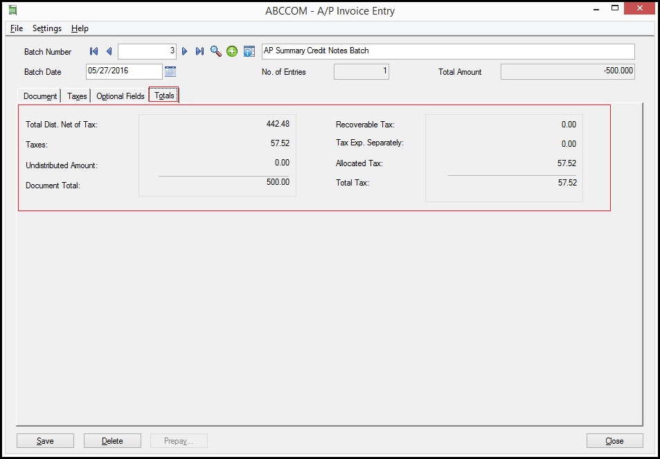Switch to the Document tab
660x459 pixels.
click(x=40, y=96)
